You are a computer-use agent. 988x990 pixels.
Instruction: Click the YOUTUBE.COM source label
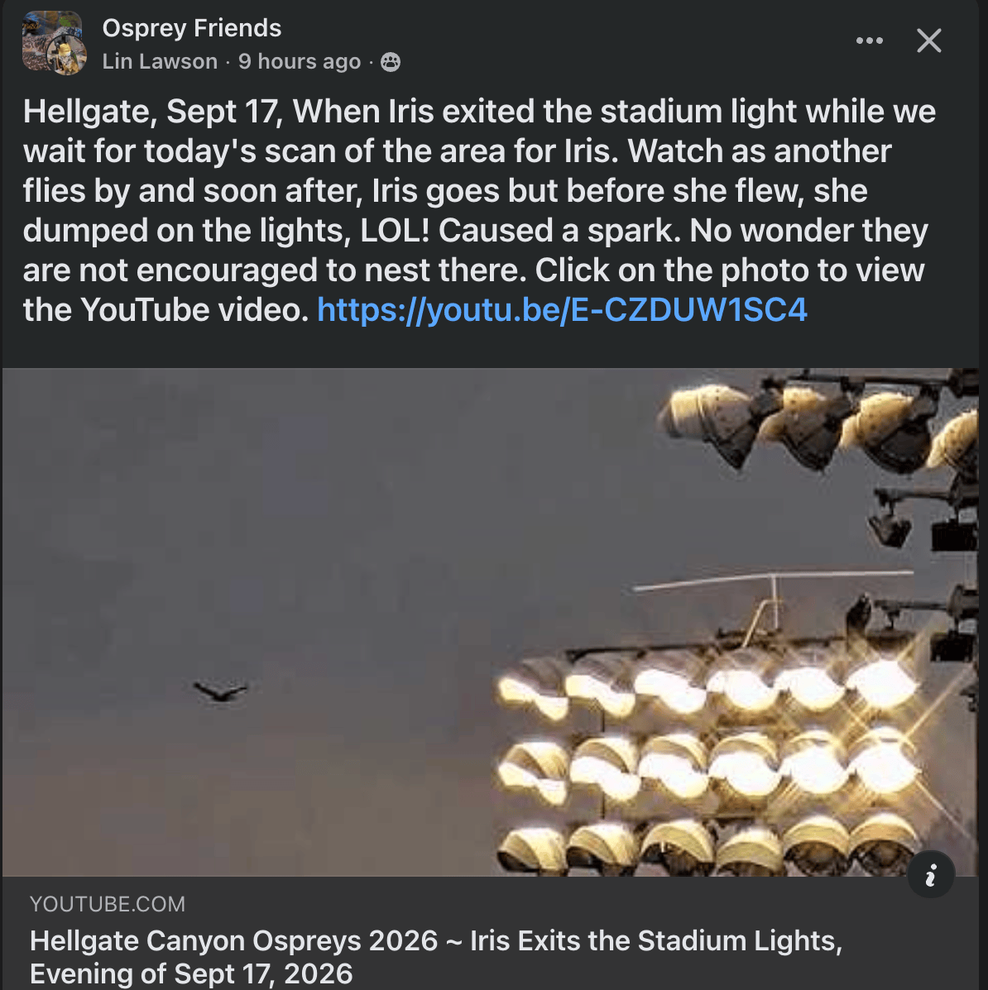coord(108,903)
